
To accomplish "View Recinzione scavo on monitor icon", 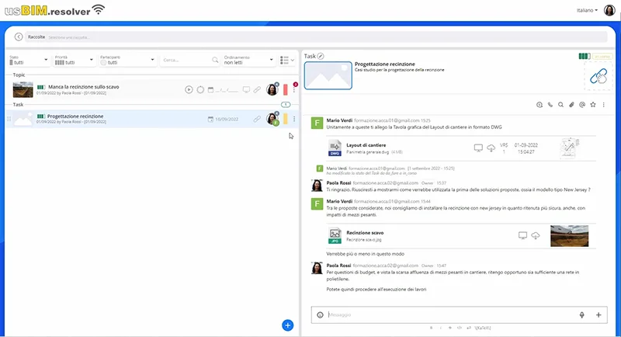I will [x=522, y=235].
